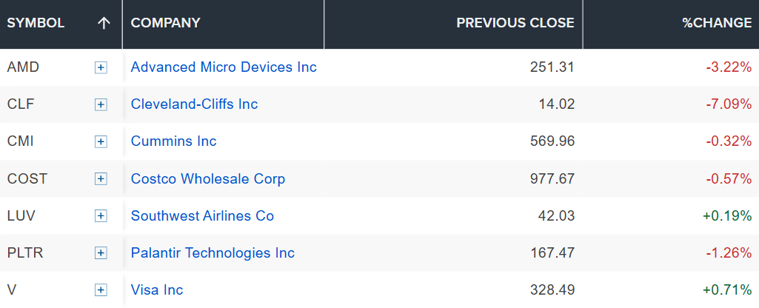Sort by Symbol column header
The width and height of the screenshot is (759, 308).
[x=36, y=23]
